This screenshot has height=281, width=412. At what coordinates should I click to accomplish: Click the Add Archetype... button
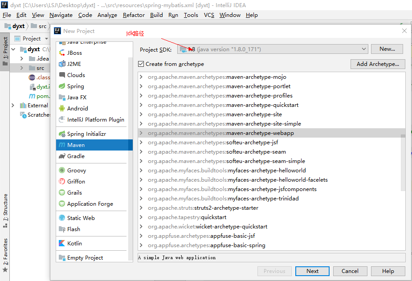(x=378, y=64)
